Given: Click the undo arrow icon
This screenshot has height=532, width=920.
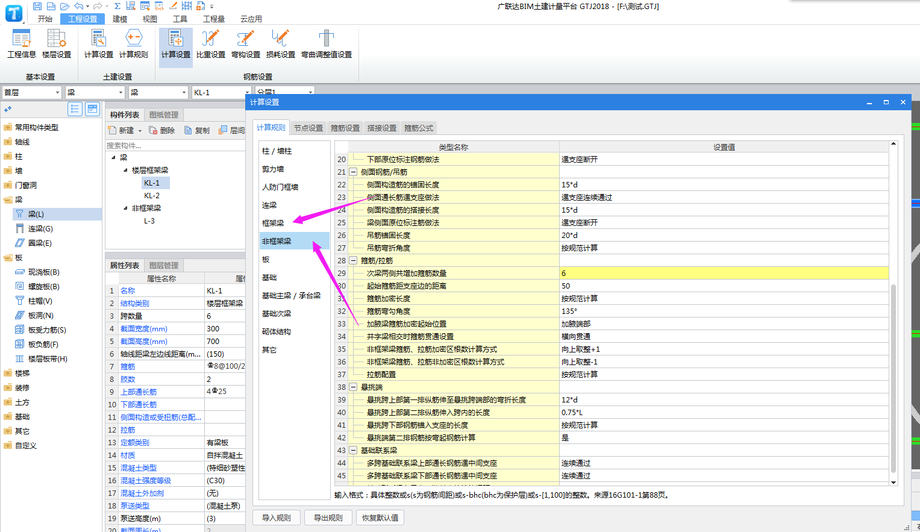Looking at the screenshot, I should [x=78, y=6].
